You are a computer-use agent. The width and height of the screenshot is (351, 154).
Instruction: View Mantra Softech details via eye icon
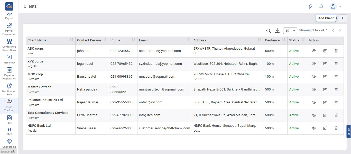pos(314,89)
